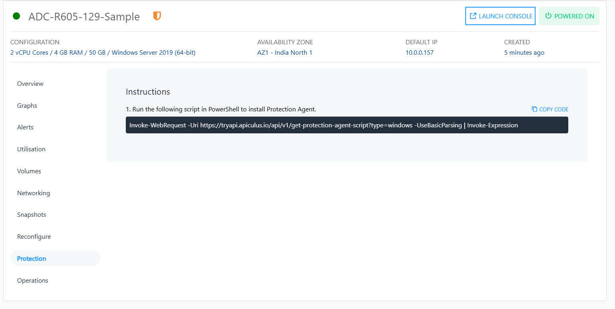Click the Launch Console button
This screenshot has height=309, width=615.
click(x=500, y=16)
